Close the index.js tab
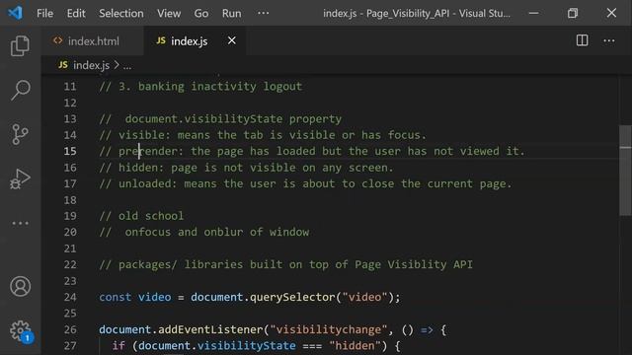 pos(232,40)
